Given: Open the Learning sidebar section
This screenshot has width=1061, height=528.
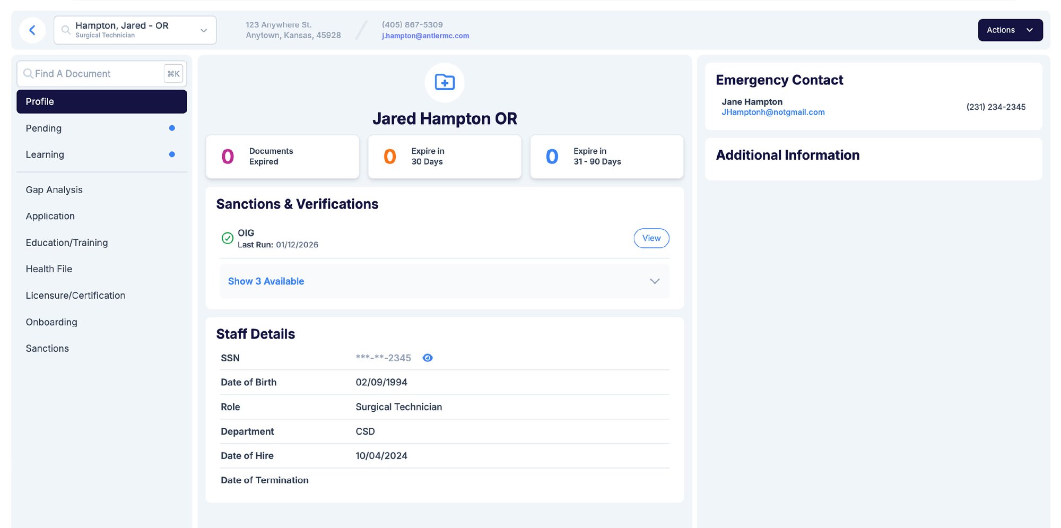Looking at the screenshot, I should pos(101,154).
